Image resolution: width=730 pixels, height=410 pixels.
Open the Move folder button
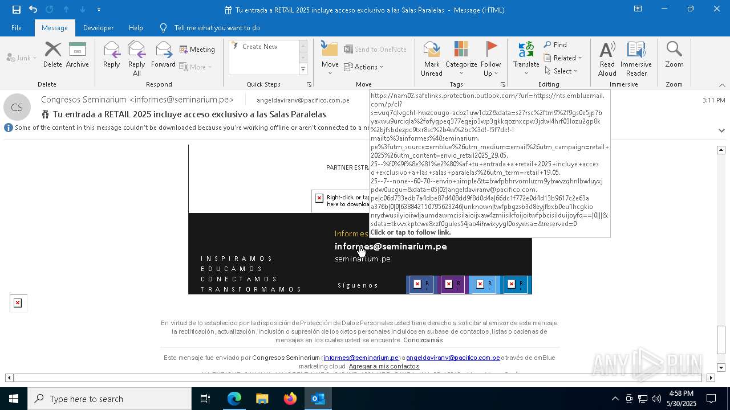pyautogui.click(x=330, y=59)
